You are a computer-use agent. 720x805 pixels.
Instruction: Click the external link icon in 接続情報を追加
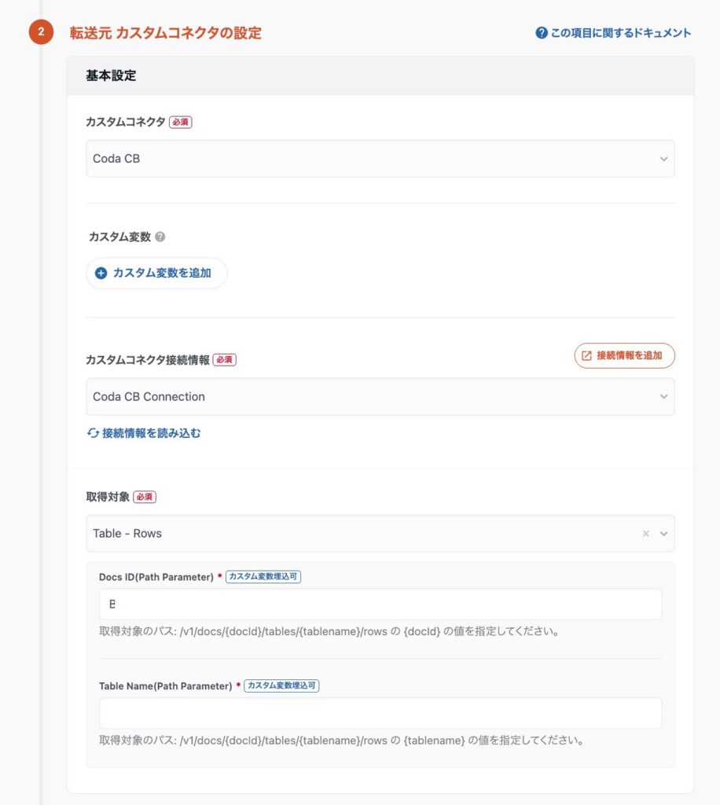coord(586,355)
